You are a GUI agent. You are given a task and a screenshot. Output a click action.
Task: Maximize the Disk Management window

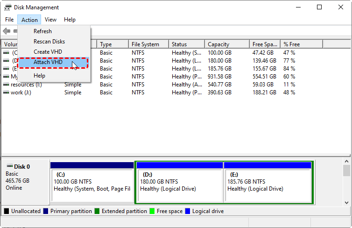(319, 7)
